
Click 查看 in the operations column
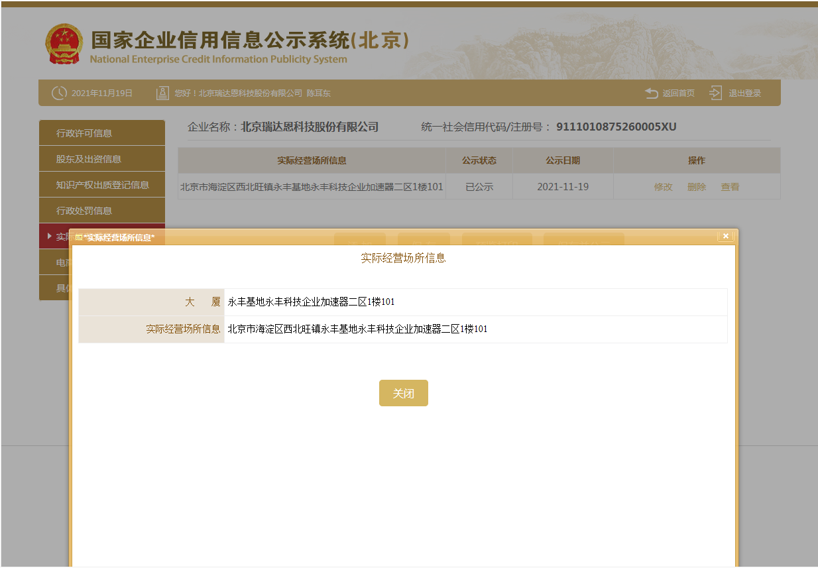coord(730,187)
